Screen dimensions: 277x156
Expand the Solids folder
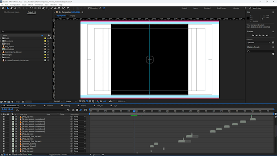tap(1, 38)
